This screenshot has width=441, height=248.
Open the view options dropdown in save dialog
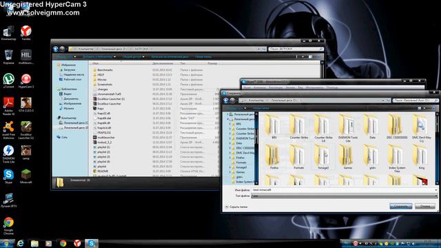pyautogui.click(x=424, y=108)
